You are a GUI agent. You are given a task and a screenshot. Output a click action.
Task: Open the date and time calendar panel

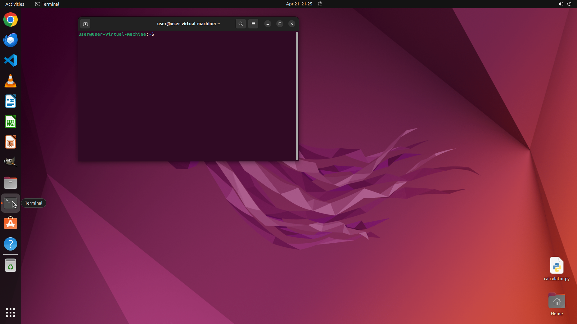[x=299, y=4]
